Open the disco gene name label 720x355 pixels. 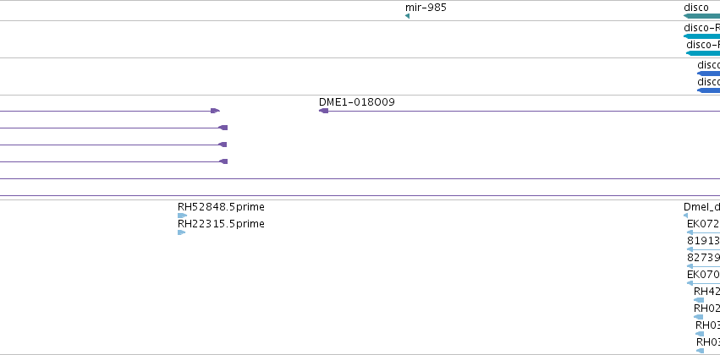click(x=696, y=8)
